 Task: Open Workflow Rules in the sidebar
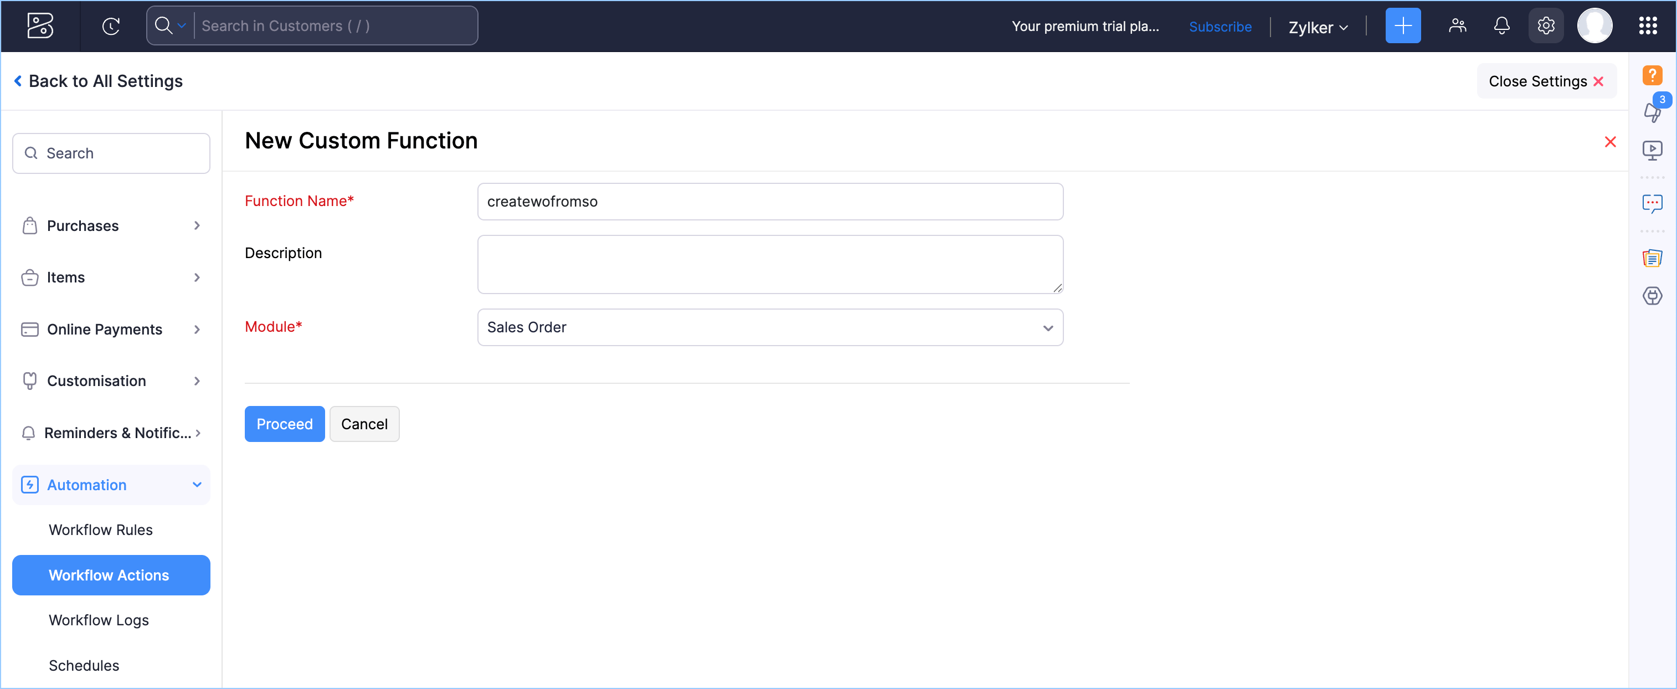pos(100,529)
